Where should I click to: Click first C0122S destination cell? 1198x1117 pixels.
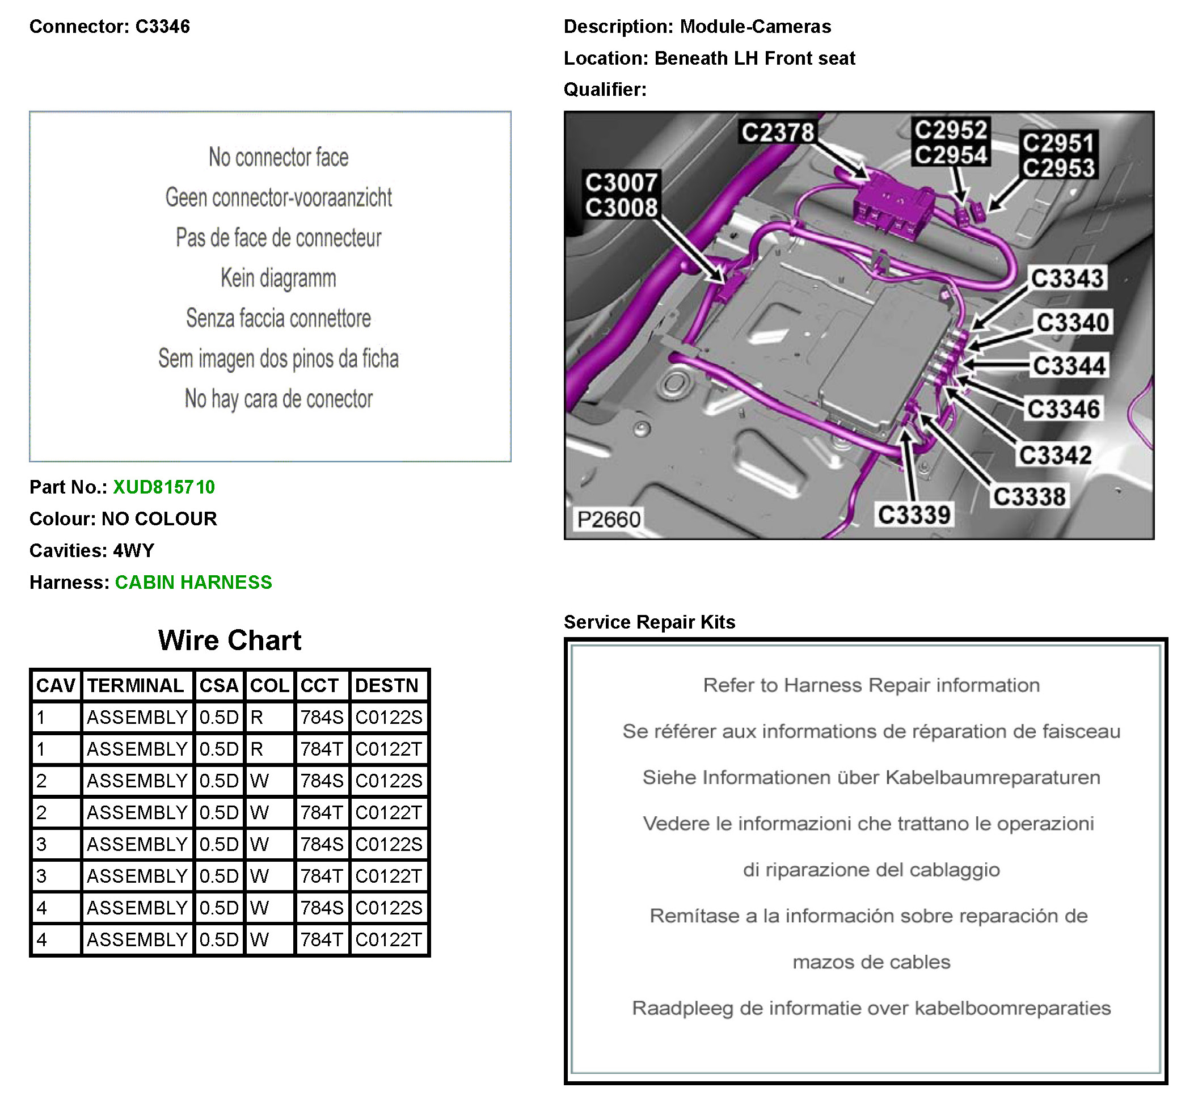(389, 717)
